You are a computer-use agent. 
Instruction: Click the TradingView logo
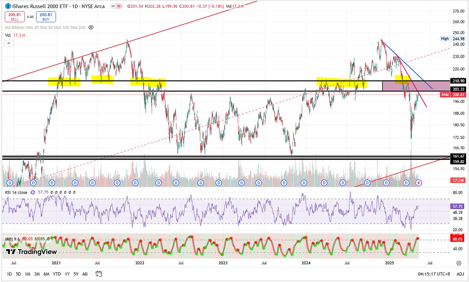coord(31,252)
